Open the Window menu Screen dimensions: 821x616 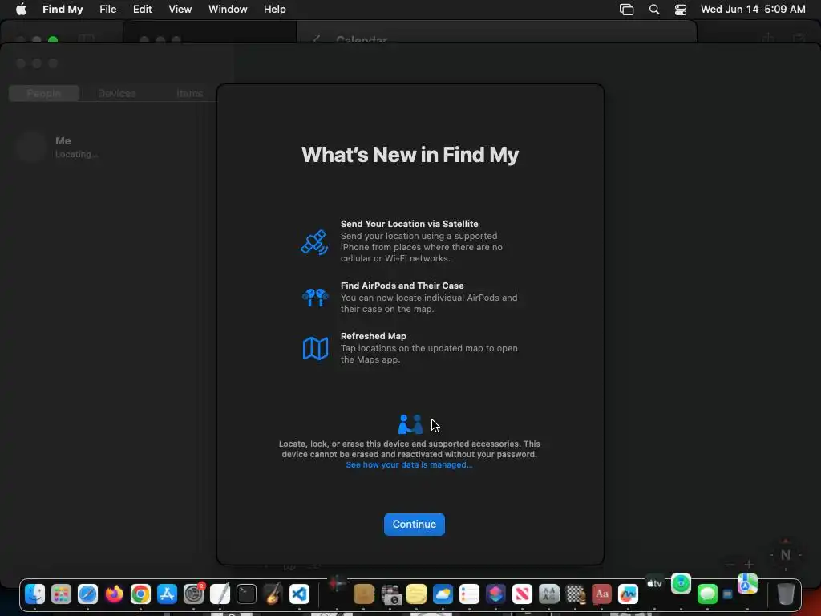pyautogui.click(x=227, y=10)
